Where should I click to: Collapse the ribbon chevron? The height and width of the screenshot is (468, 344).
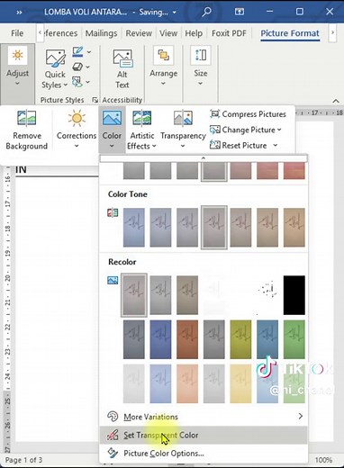click(x=336, y=101)
